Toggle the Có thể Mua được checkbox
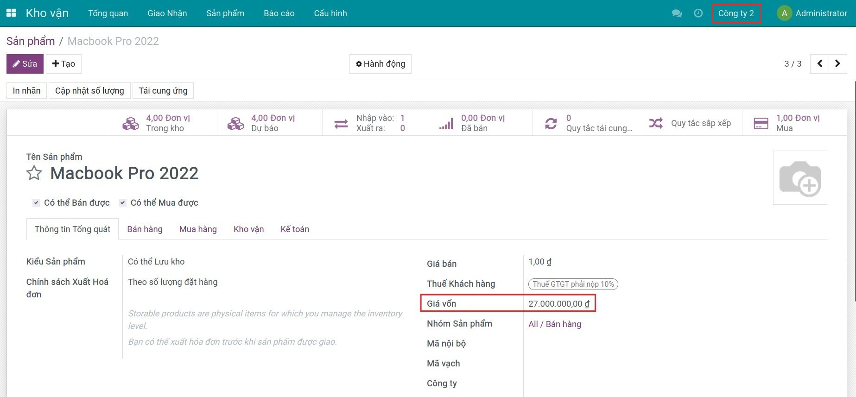 [123, 203]
